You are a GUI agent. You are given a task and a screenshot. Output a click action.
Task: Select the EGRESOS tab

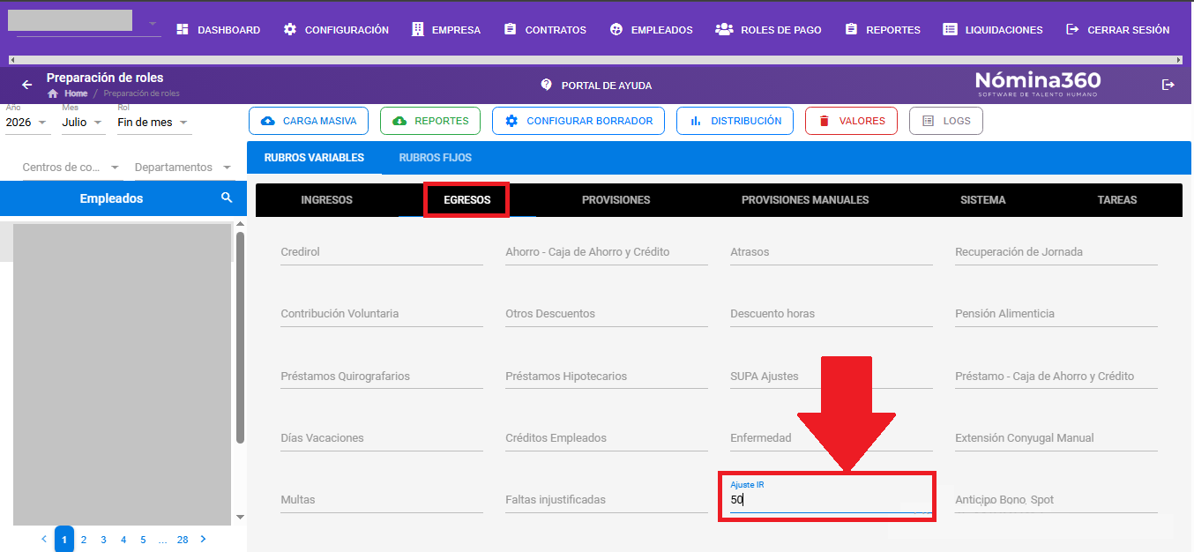[x=466, y=200]
